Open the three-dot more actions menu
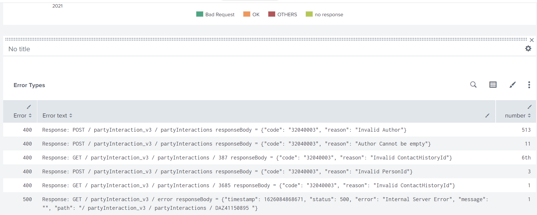Viewport: 537px width, 215px height. 529,84
